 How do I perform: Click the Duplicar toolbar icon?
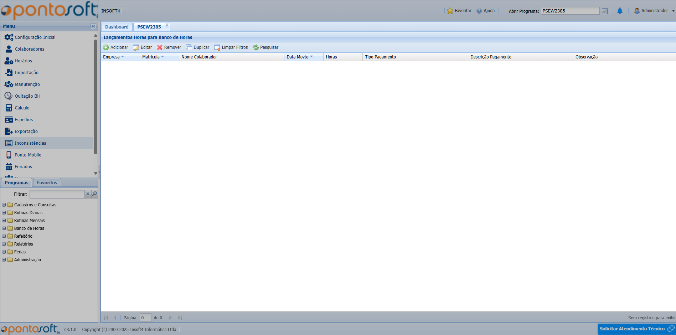click(189, 47)
